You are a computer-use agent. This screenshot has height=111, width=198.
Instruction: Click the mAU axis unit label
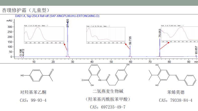(x=9, y=21)
